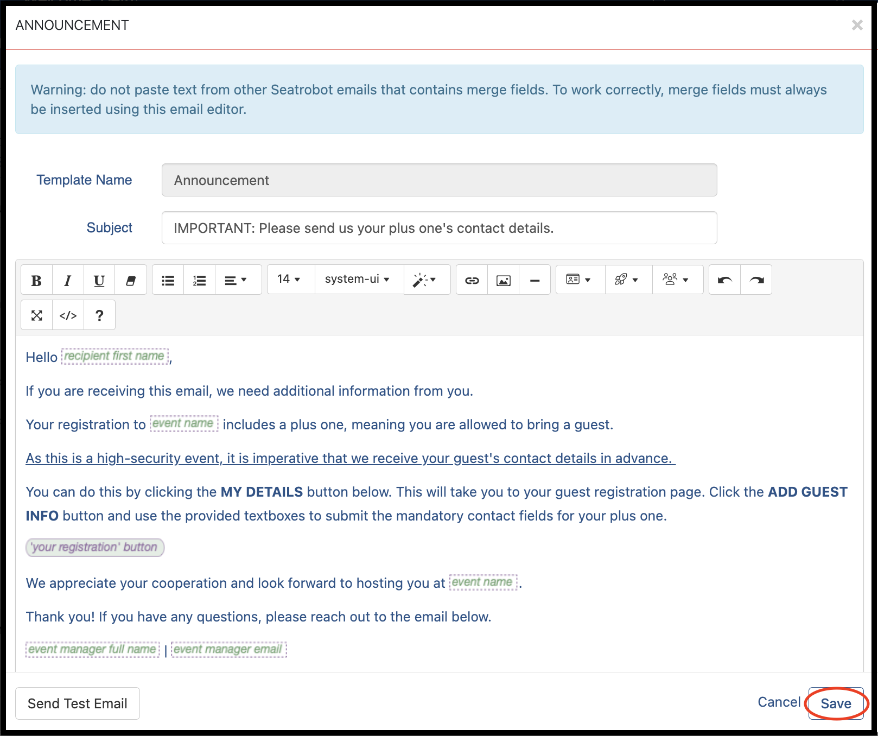The height and width of the screenshot is (736, 878).
Task: Click the 'event name' field after 'hosting you at'
Action: 483,582
